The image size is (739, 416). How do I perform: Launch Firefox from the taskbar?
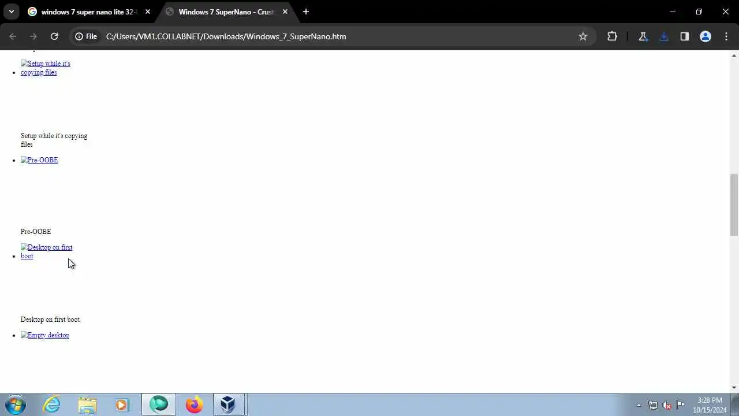[x=194, y=404]
